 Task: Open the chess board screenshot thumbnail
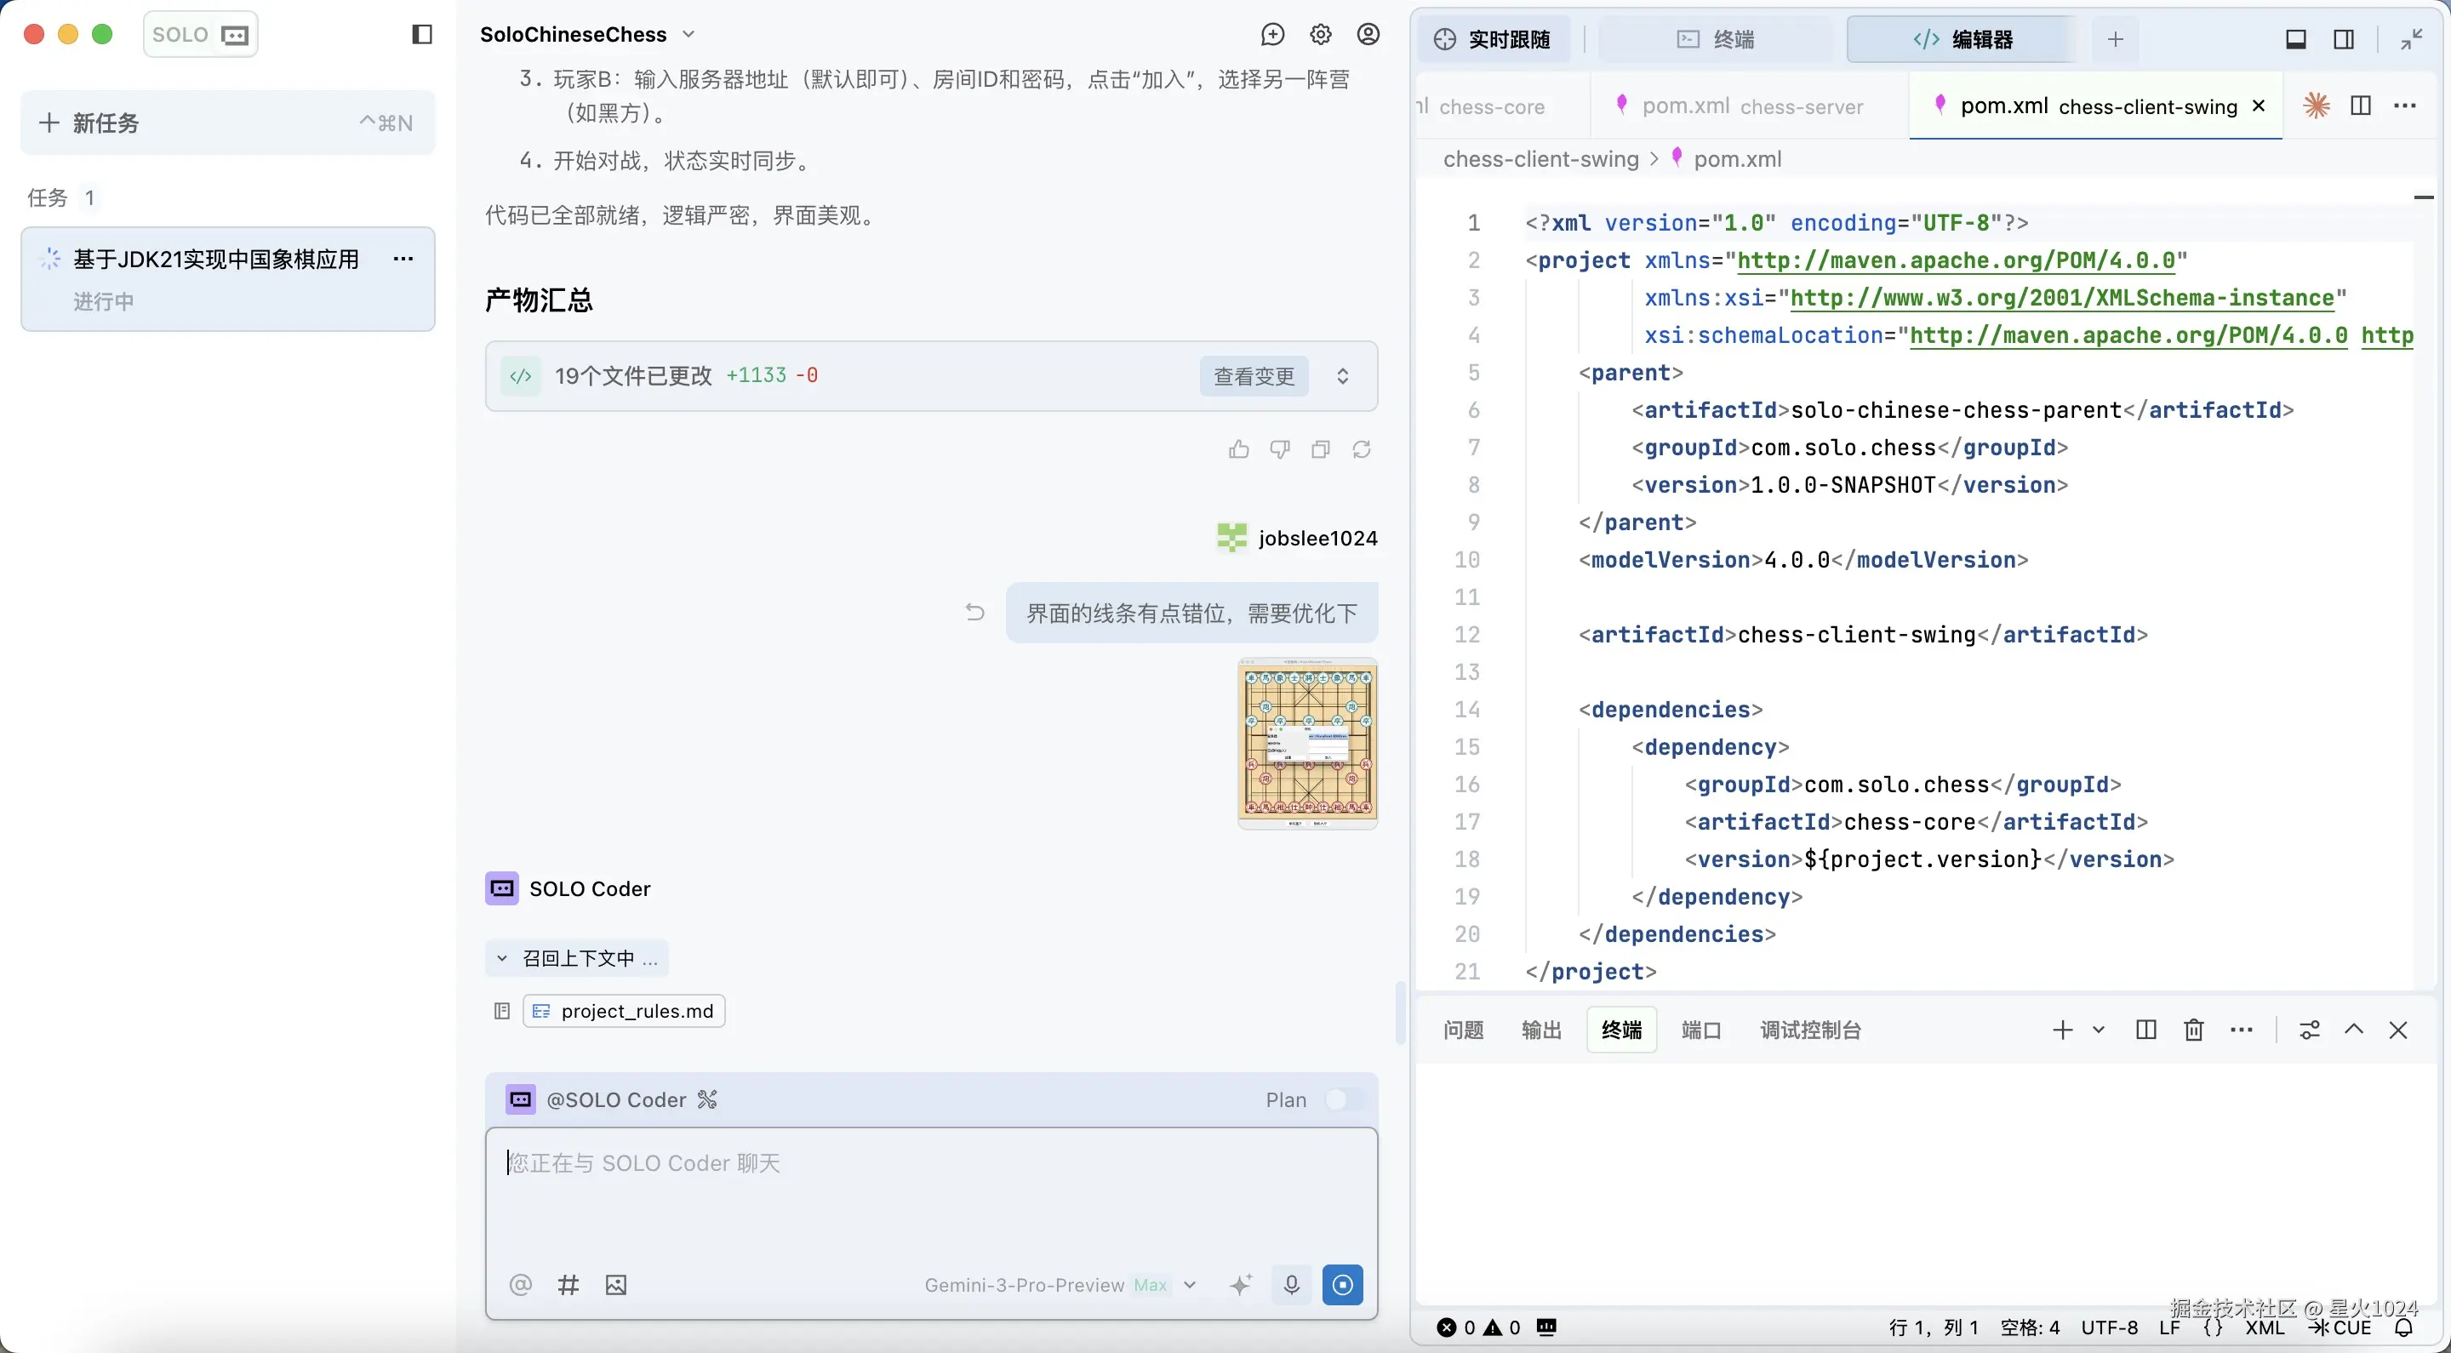click(1307, 743)
